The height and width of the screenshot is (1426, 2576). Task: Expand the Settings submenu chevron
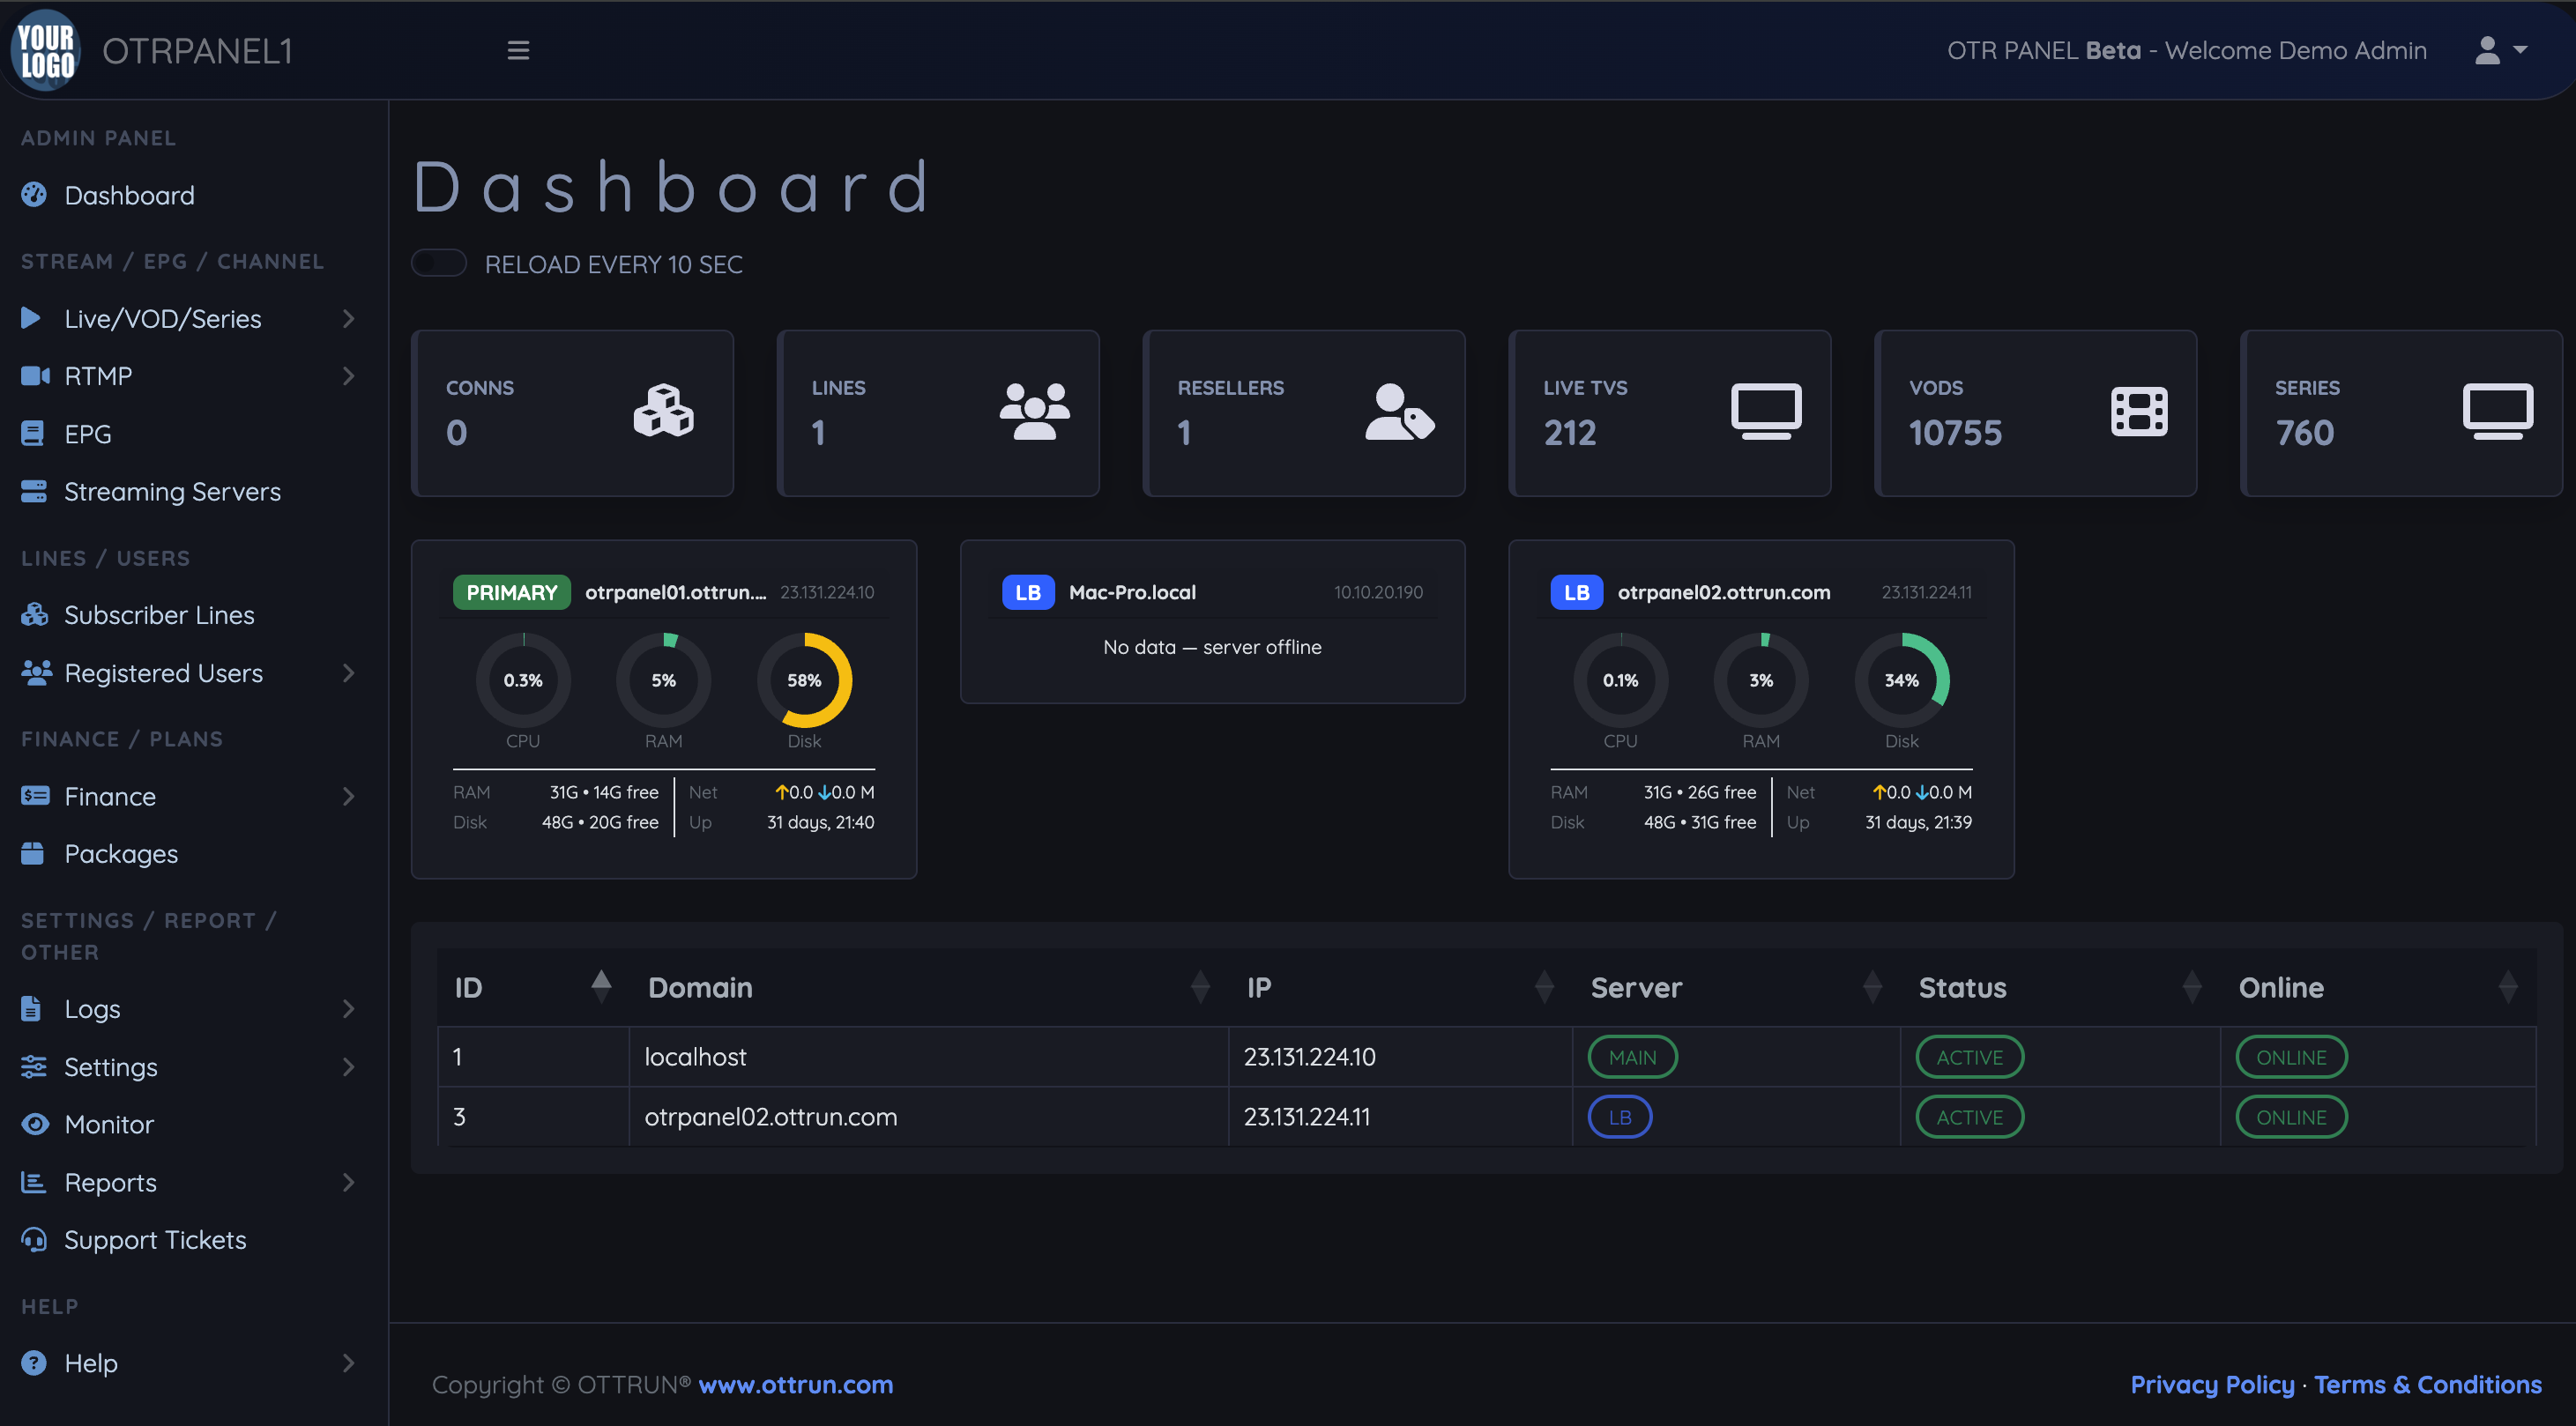tap(348, 1066)
